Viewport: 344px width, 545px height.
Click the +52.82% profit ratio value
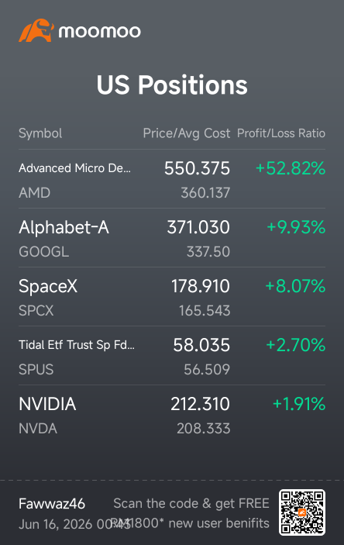291,168
